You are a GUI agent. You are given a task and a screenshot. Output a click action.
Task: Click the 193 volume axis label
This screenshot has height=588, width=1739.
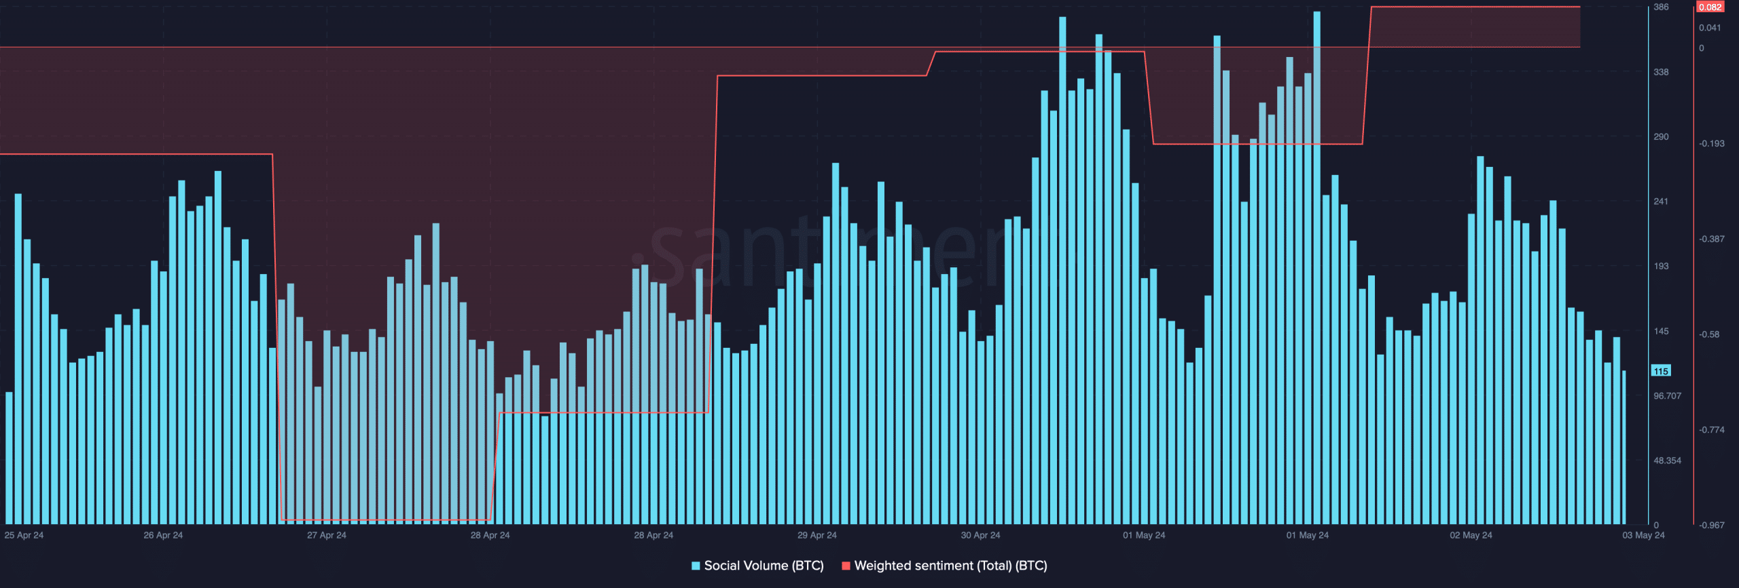1661,266
